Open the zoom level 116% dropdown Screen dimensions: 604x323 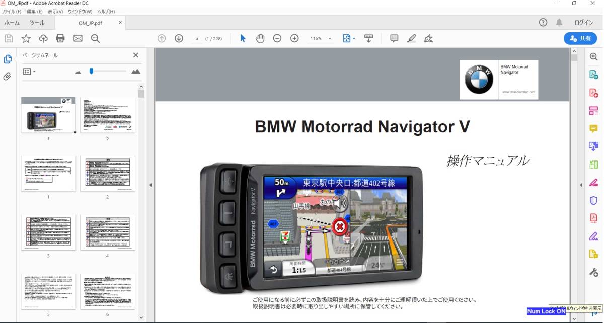pos(321,38)
